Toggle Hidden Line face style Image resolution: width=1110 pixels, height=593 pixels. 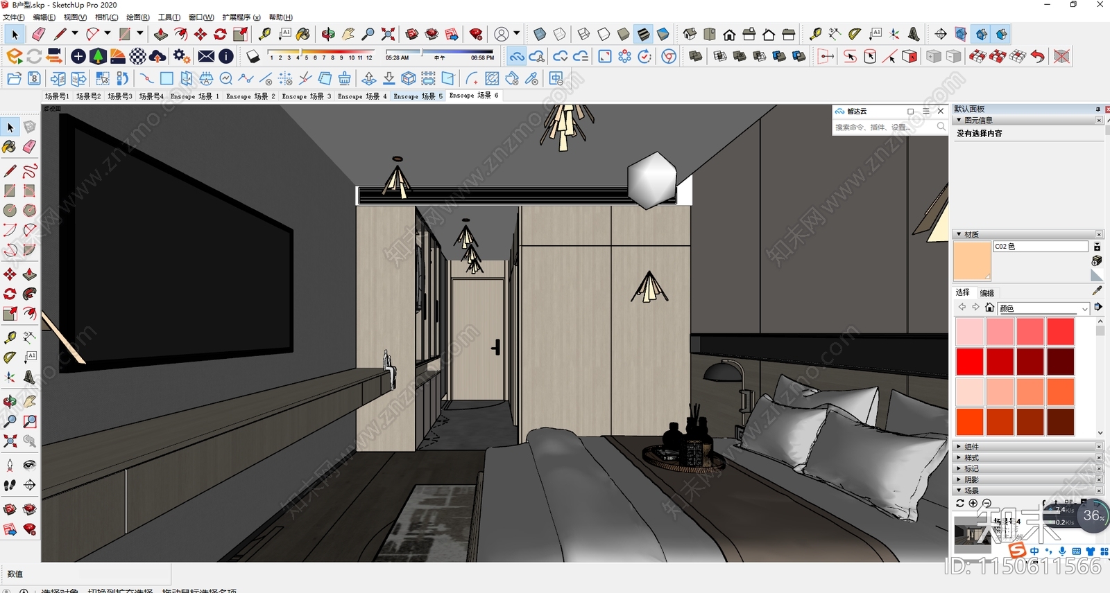pyautogui.click(x=604, y=34)
